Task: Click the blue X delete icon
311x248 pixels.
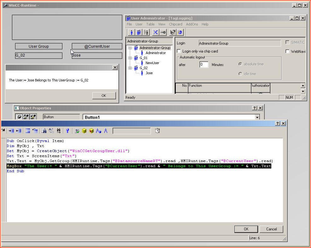Action: point(155,32)
